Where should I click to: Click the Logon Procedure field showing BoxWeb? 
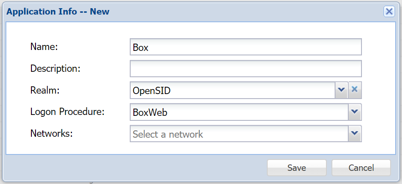pyautogui.click(x=239, y=112)
